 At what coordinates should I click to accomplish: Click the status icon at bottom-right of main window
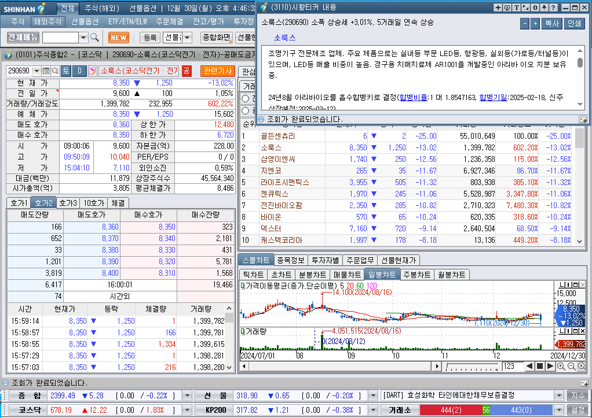(584, 383)
